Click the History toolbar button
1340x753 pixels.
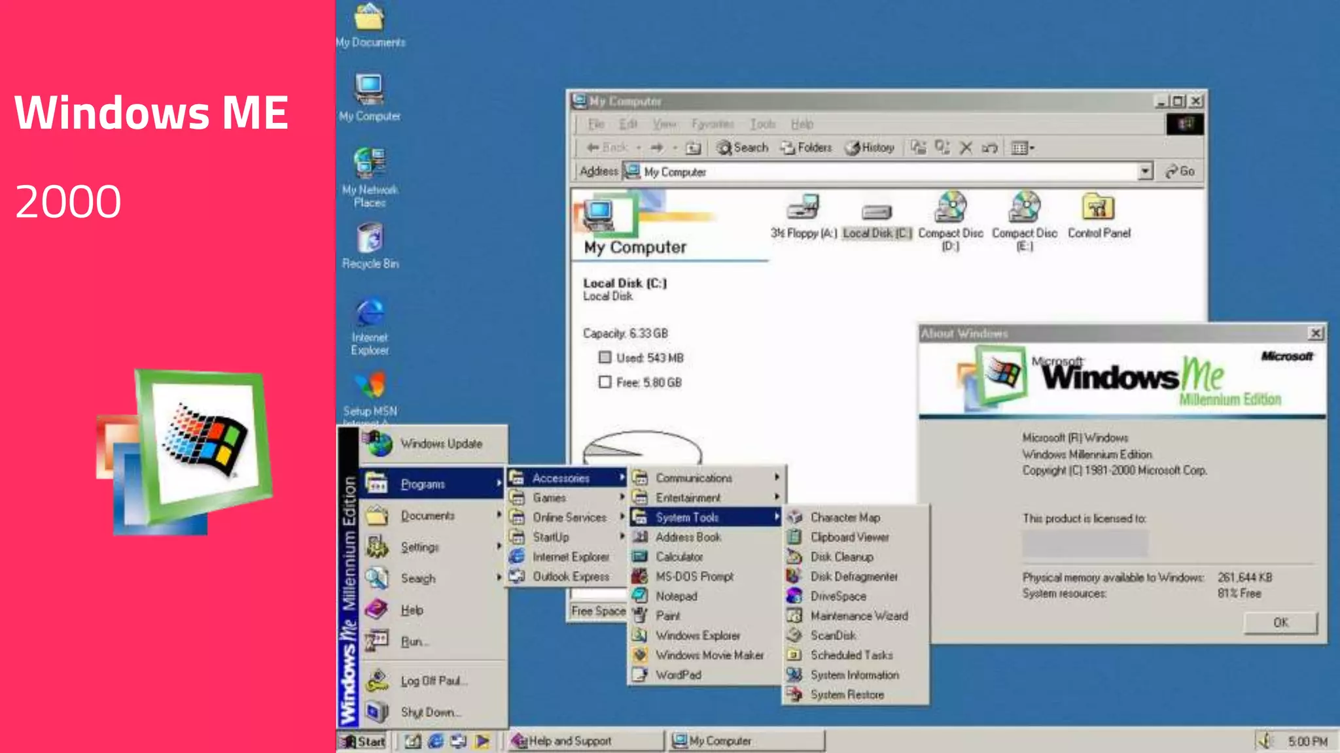(x=870, y=148)
